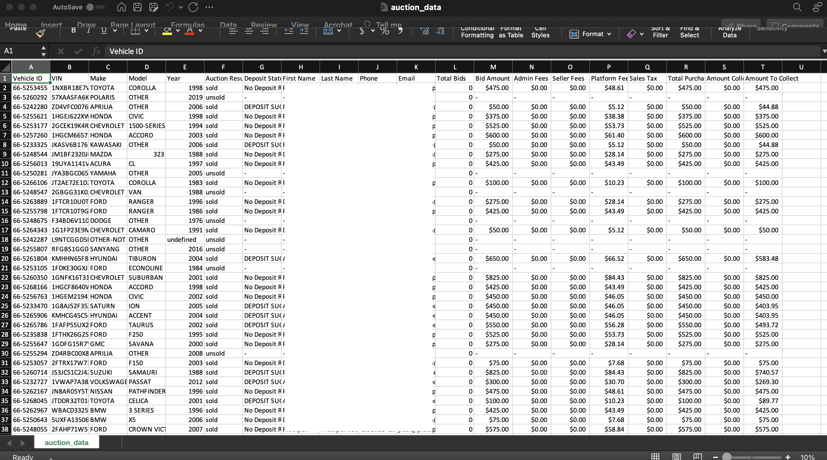Viewport: 827px width, 460px height.
Task: Open the Format cells dropdown
Action: 590,34
